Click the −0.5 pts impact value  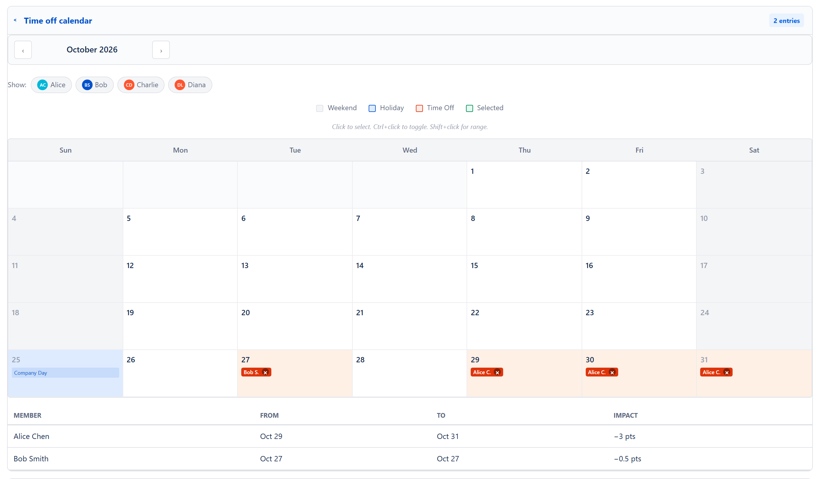click(x=627, y=459)
